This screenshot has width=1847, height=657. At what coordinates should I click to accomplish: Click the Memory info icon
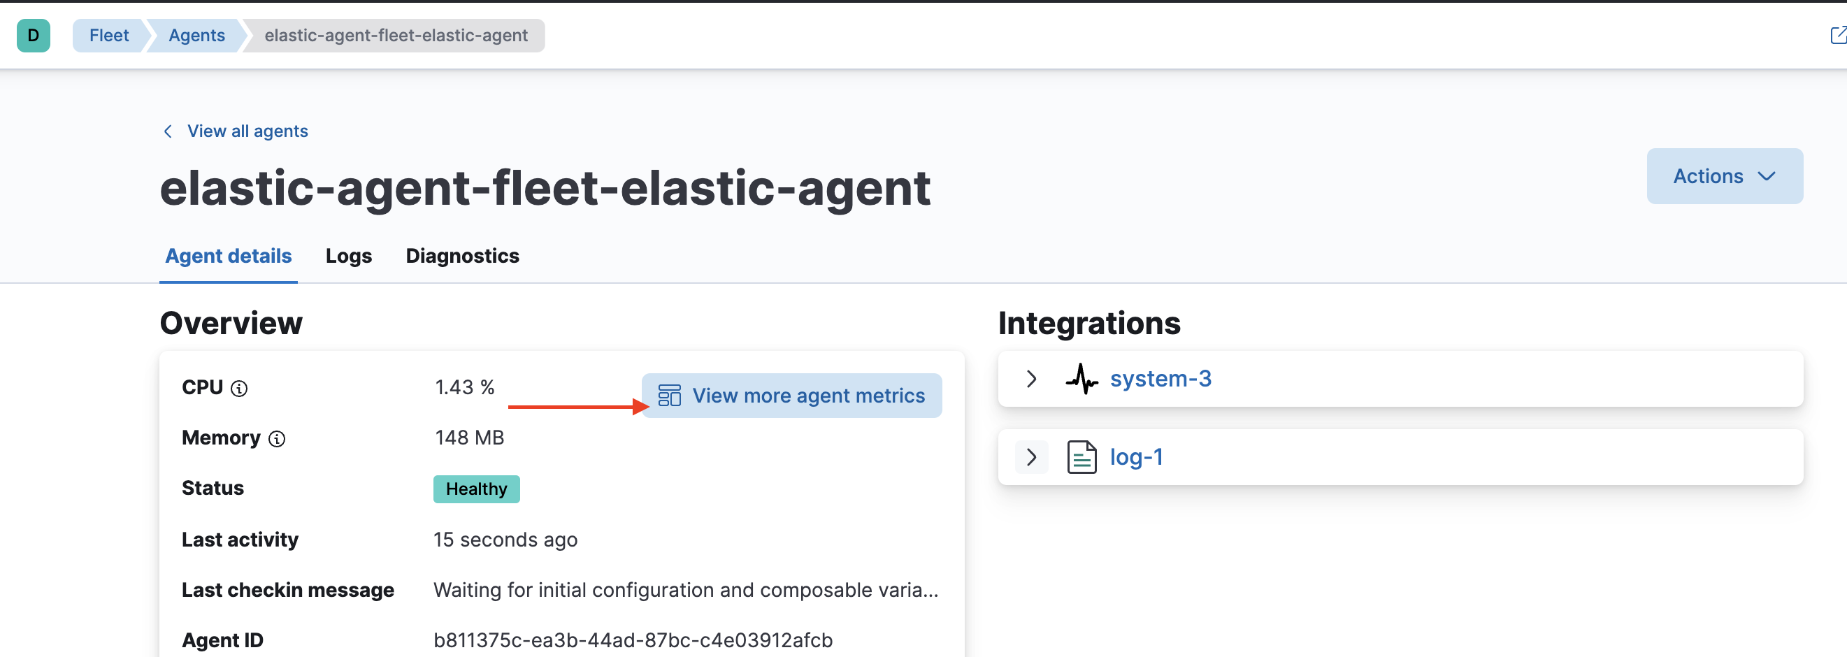tap(277, 438)
